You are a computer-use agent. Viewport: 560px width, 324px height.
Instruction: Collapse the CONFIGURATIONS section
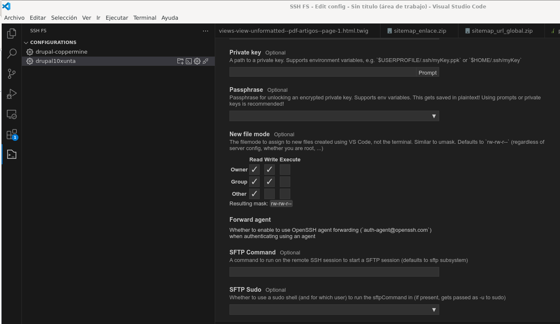[x=26, y=42]
